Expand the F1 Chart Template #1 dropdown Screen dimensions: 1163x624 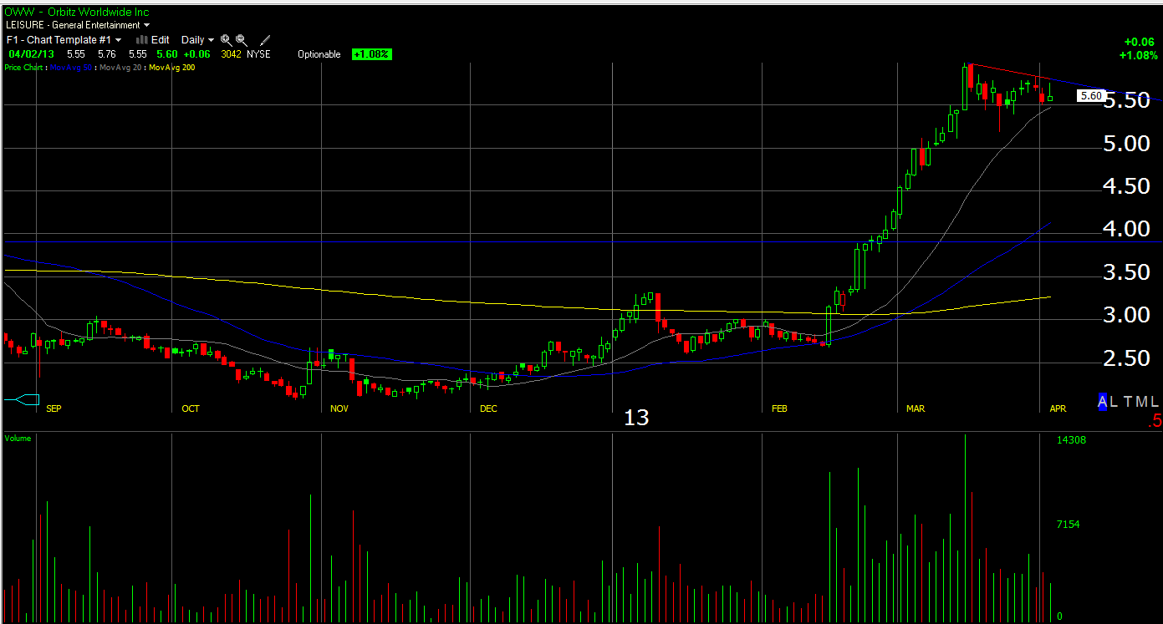64,39
